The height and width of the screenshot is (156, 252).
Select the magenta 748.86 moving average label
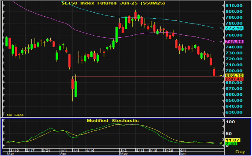[x=234, y=42]
